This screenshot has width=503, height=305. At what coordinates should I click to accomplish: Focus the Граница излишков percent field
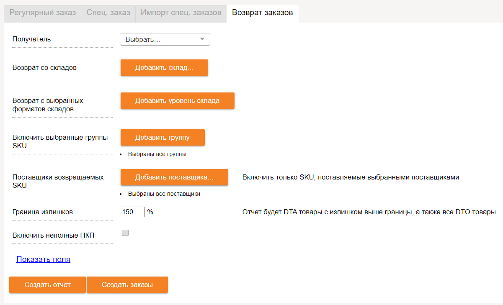click(132, 212)
